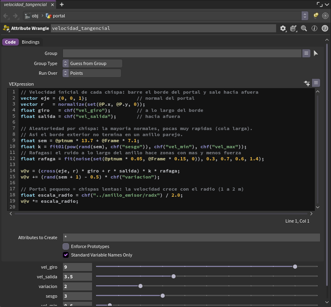Open the network path dropdown
This screenshot has height=307, width=331.
pos(305,16)
